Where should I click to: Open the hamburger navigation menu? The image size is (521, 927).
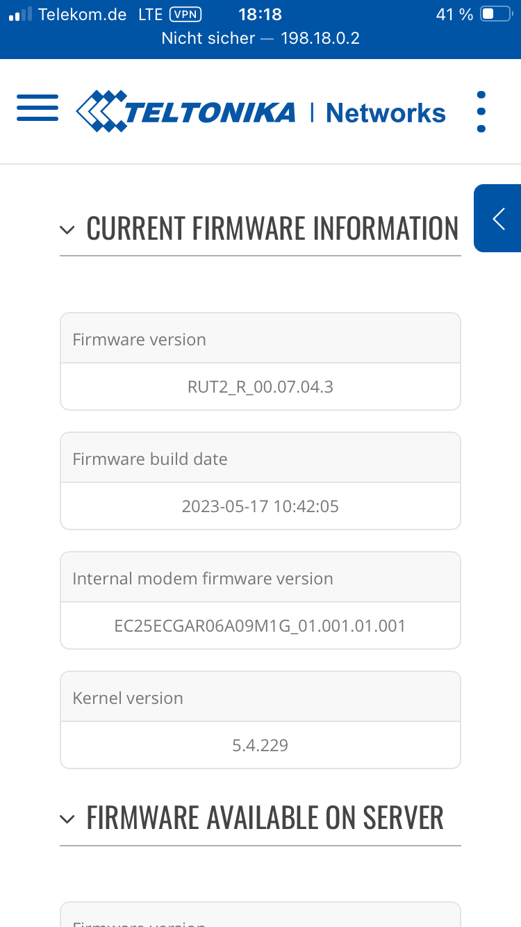38,108
